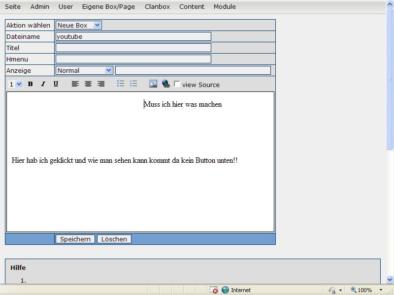The height and width of the screenshot is (295, 394).
Task: Click text 'Muss ich hier was machen'
Action: click(183, 104)
